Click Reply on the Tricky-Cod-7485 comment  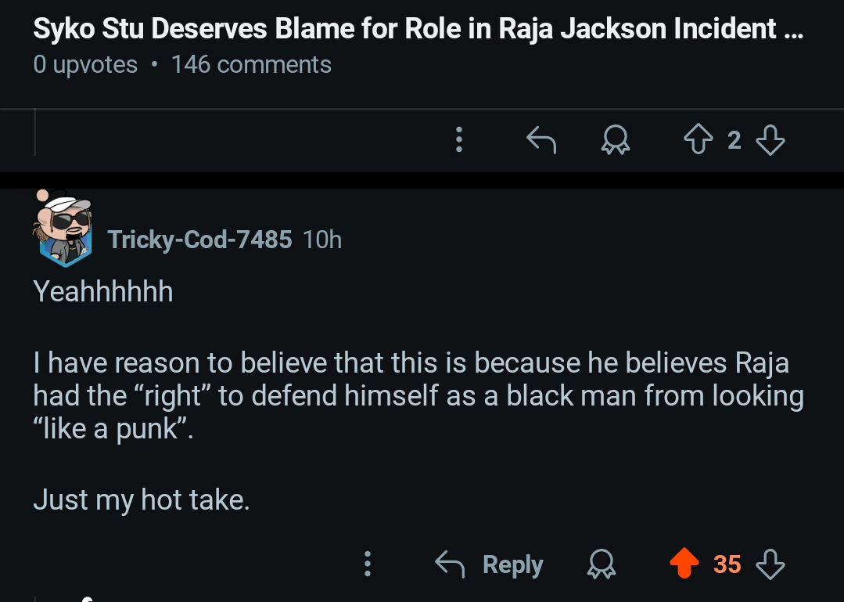click(489, 564)
